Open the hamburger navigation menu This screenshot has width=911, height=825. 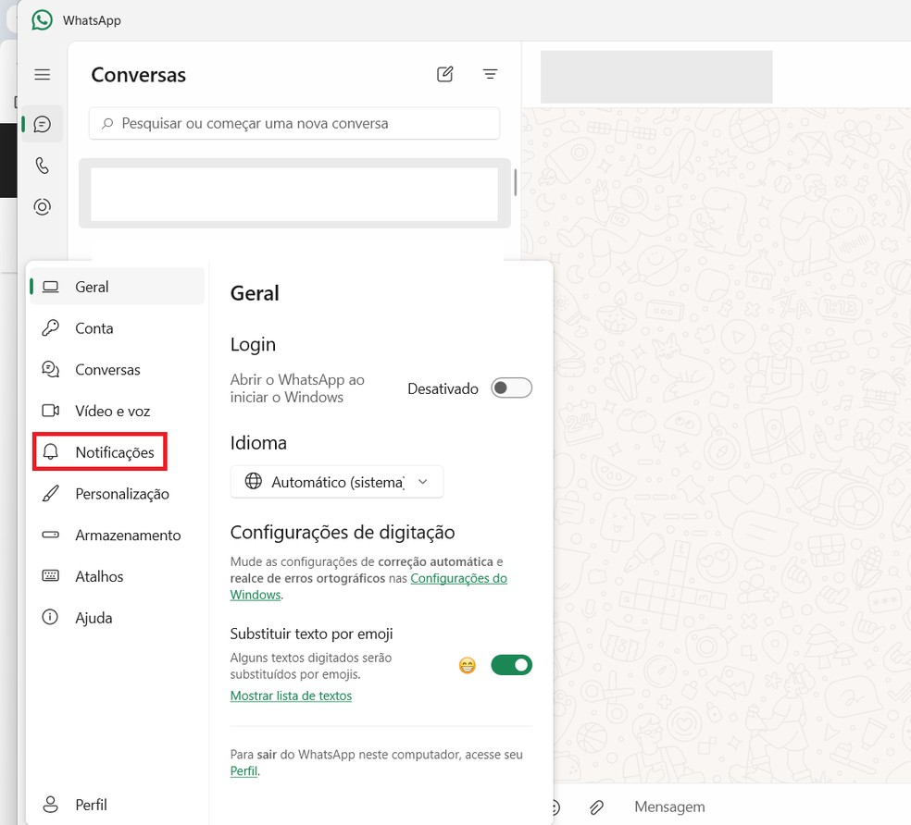[x=42, y=74]
